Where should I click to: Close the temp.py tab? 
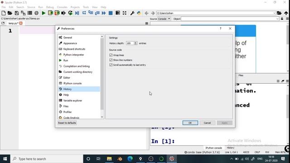[21, 23]
